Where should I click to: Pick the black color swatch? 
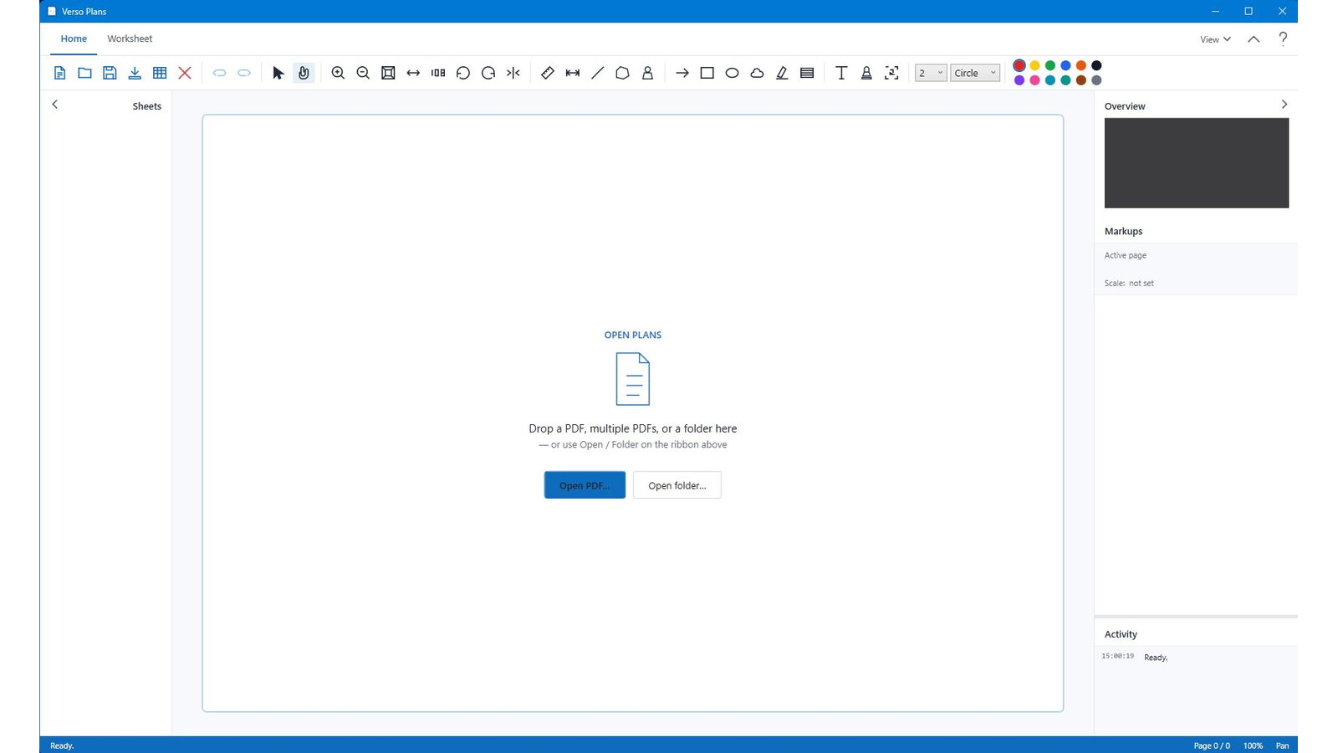(x=1096, y=65)
